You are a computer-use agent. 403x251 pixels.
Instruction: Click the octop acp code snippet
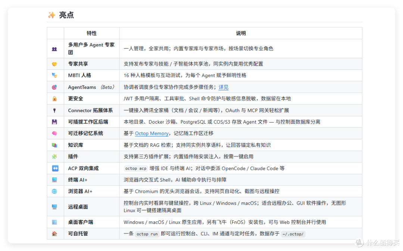tap(136, 168)
